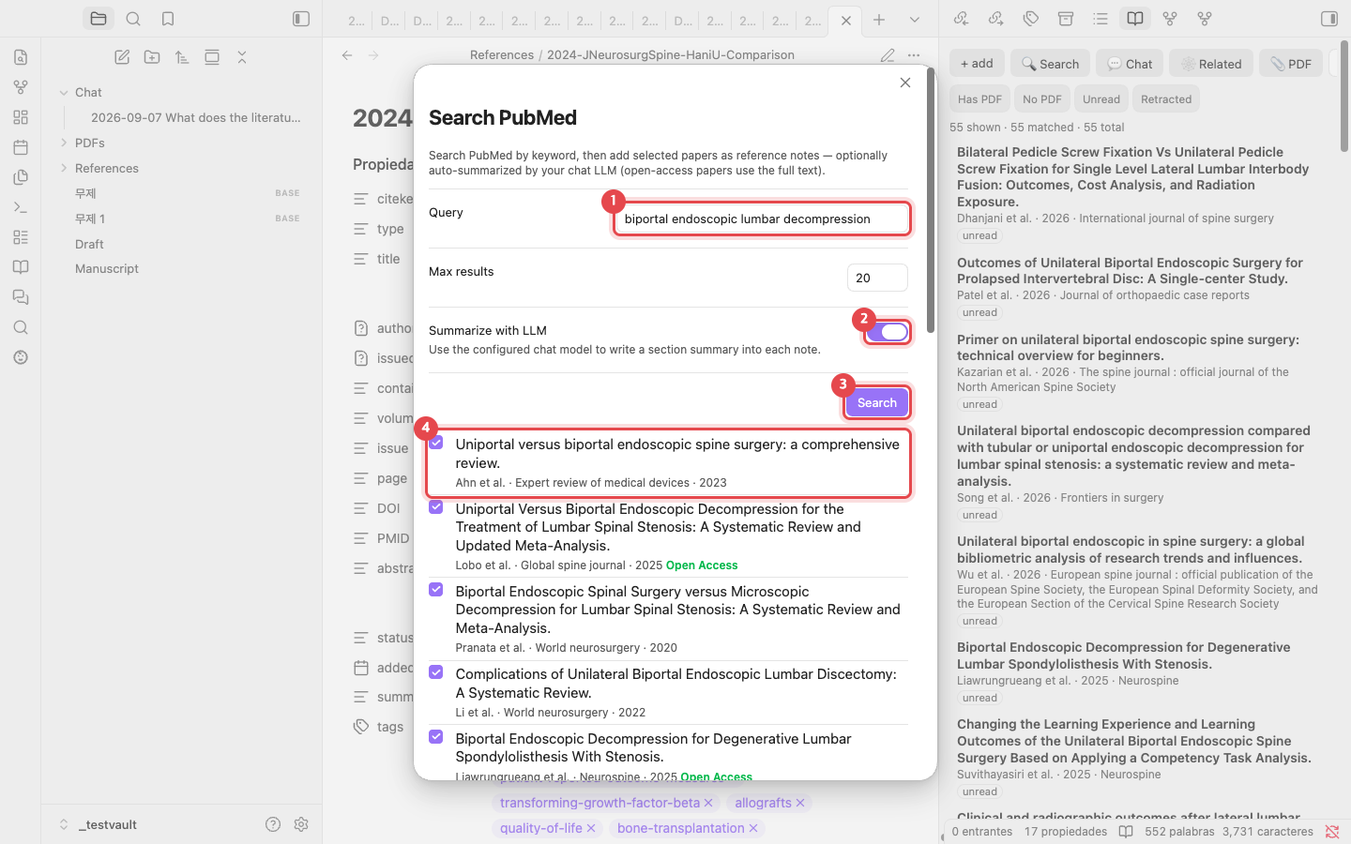Open the calendar icon in the left ribbon
The image size is (1351, 844).
pyautogui.click(x=21, y=147)
